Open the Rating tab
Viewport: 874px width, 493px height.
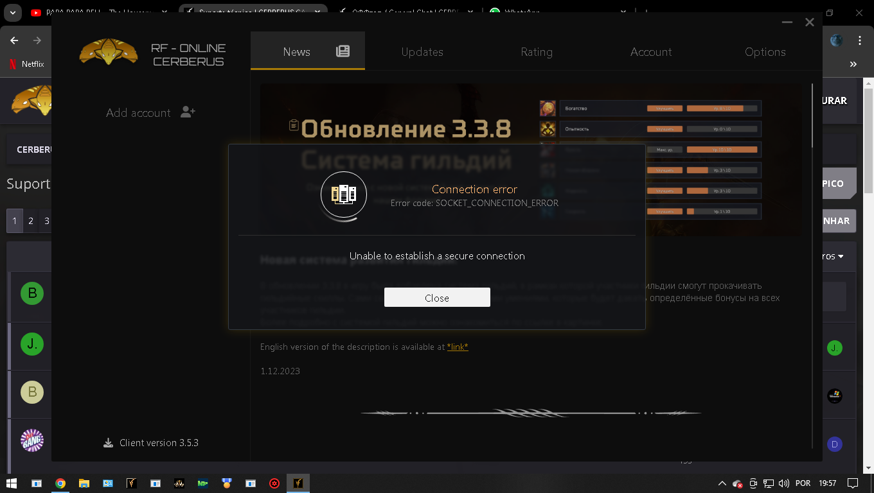click(x=537, y=52)
